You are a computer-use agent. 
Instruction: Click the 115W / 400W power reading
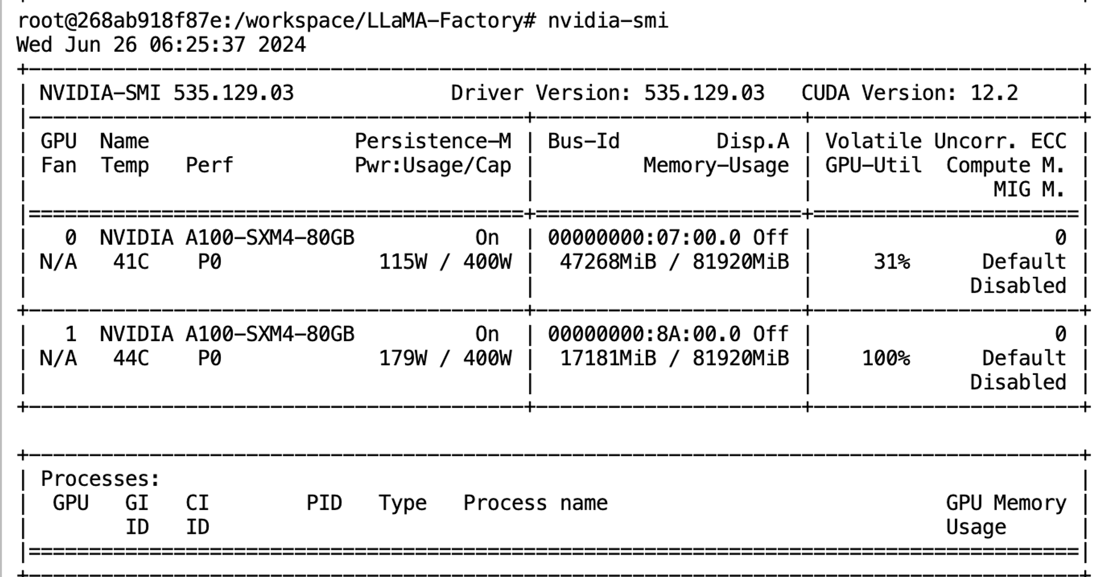pyautogui.click(x=445, y=262)
